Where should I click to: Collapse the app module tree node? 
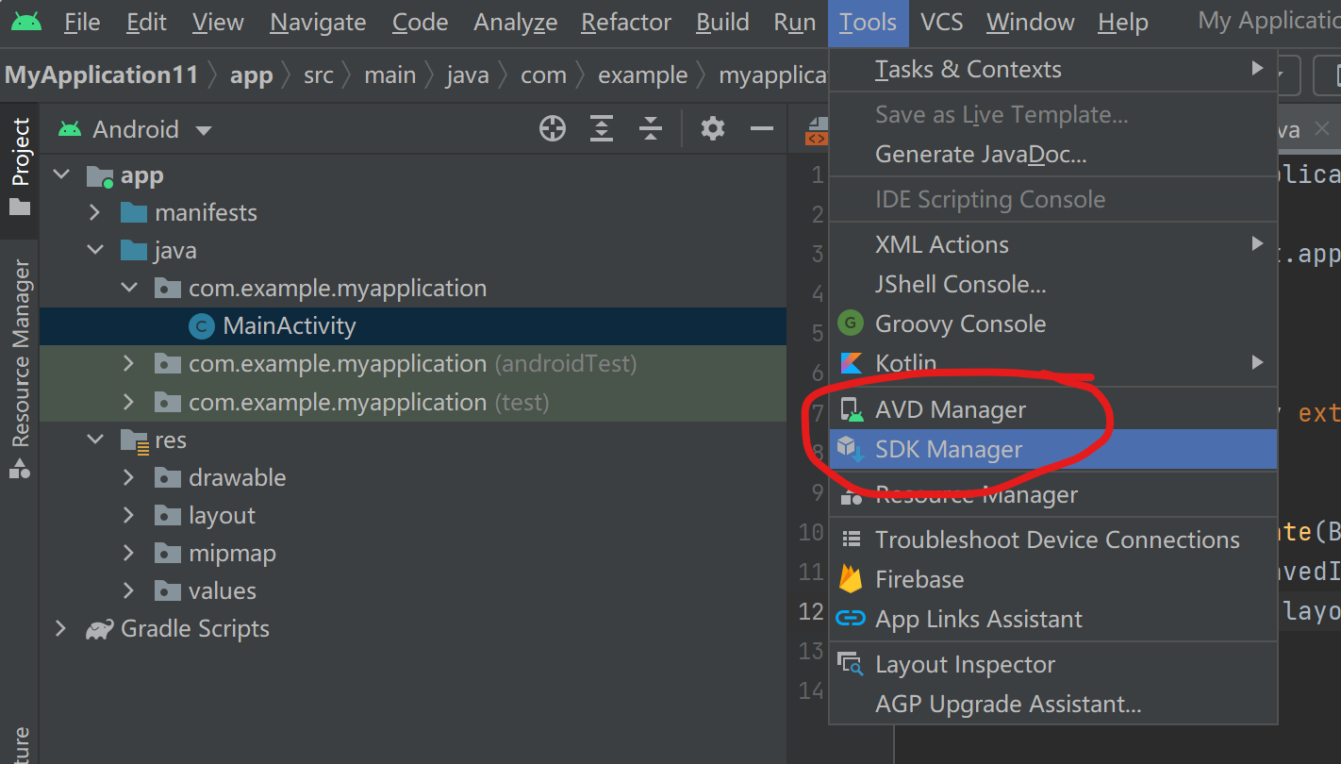click(x=61, y=175)
